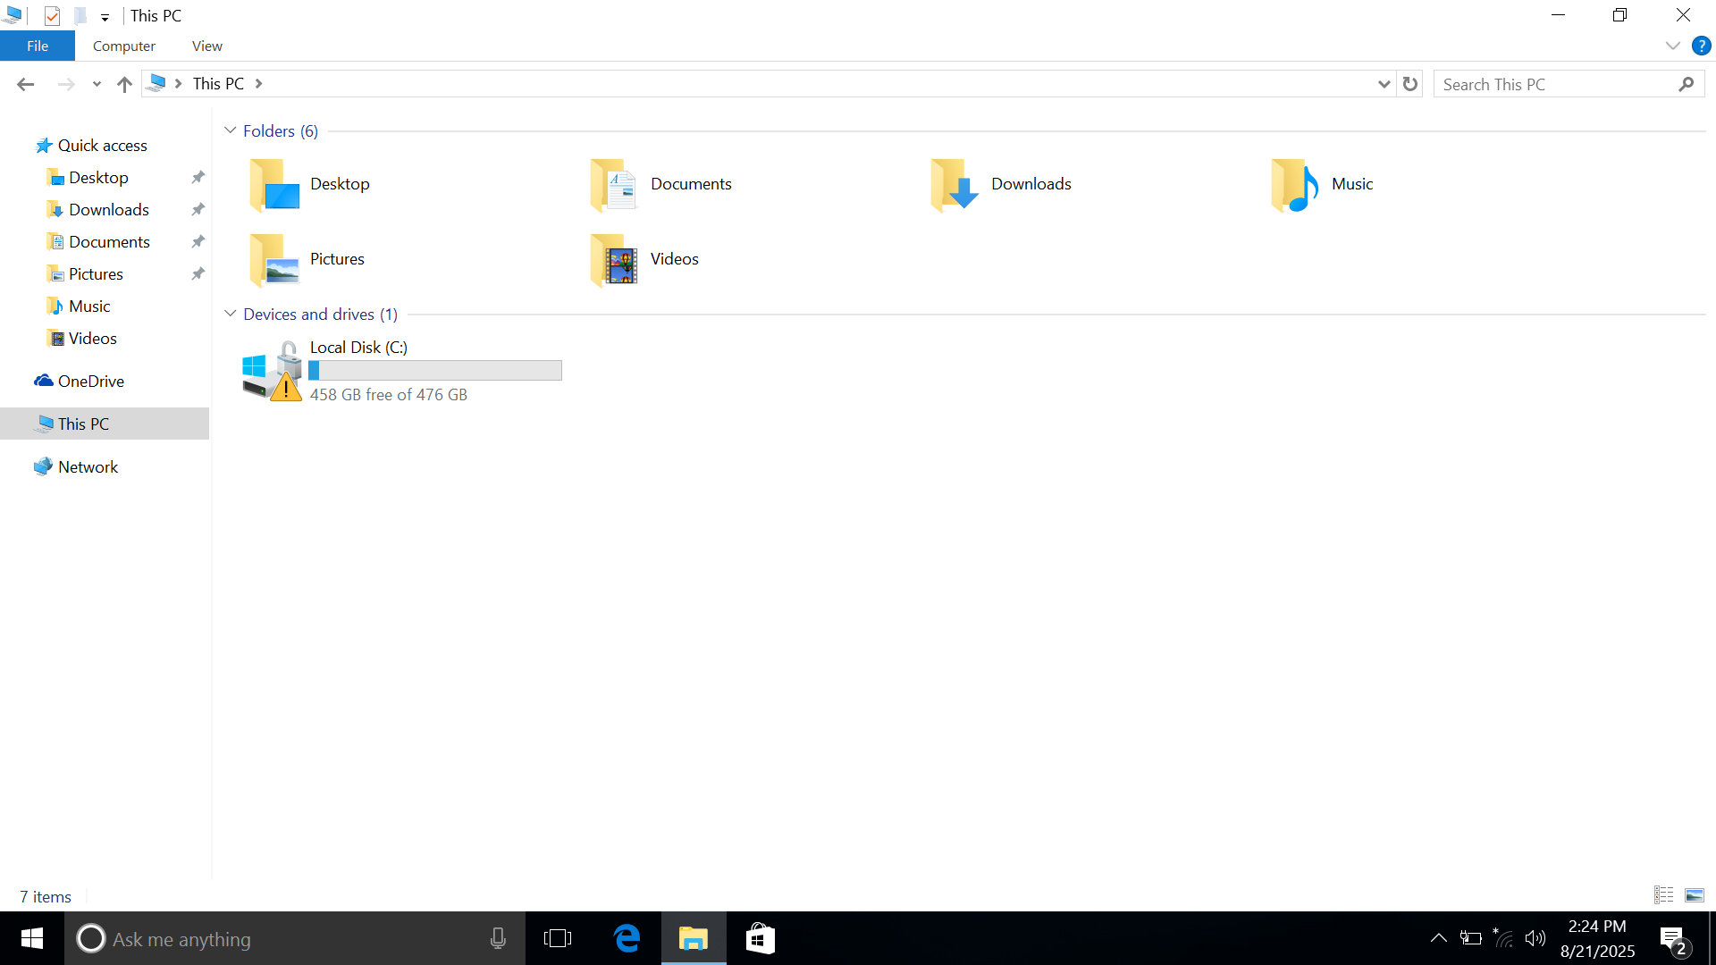
Task: Expand the ribbon with the chevron
Action: (x=1672, y=46)
